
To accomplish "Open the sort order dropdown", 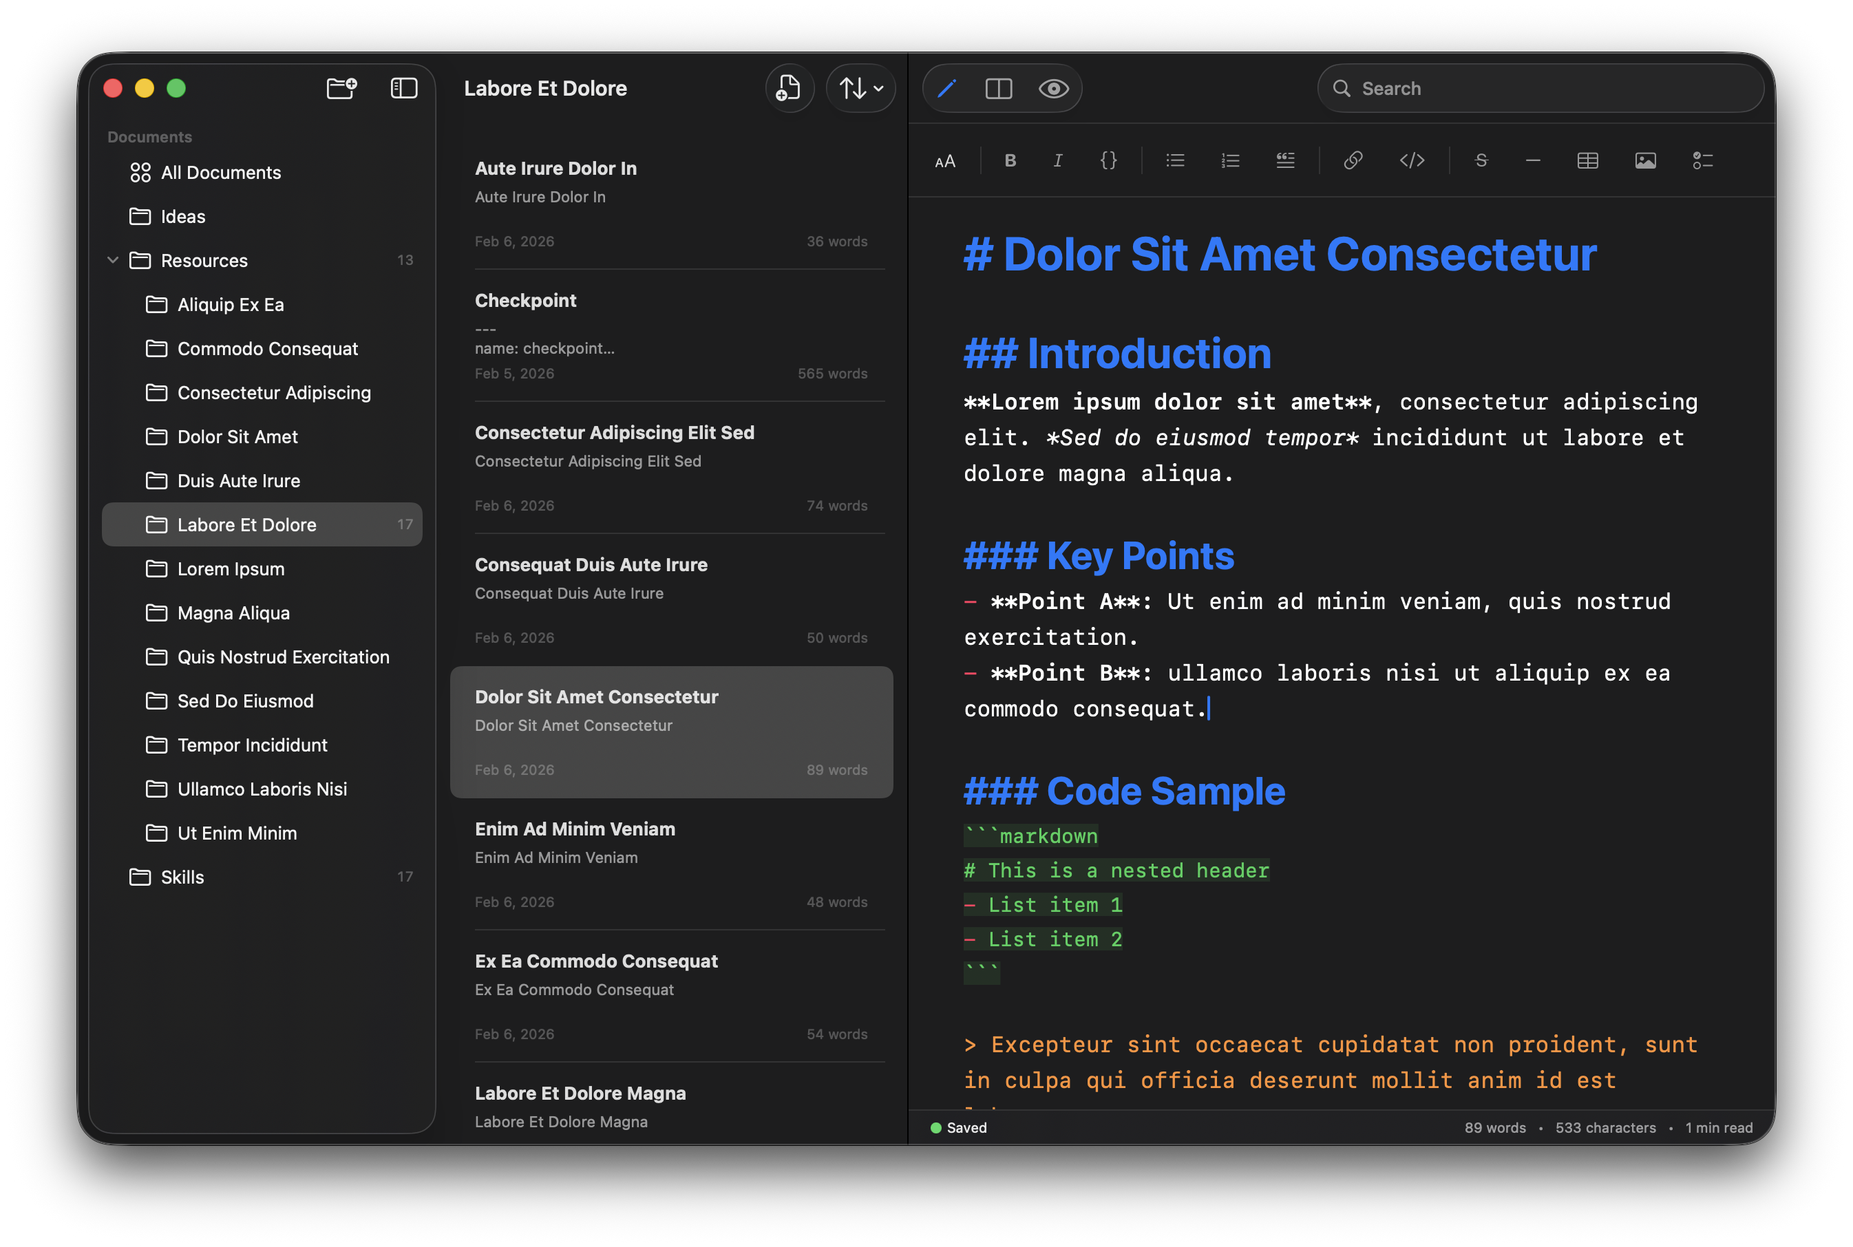I will 860,88.
